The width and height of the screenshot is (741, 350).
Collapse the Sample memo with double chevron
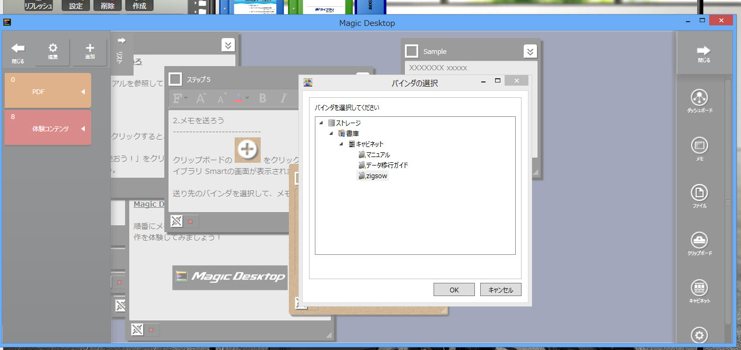tap(530, 51)
